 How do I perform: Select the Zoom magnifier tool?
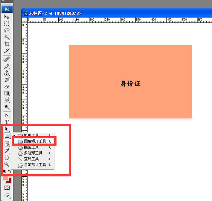pos(7,164)
